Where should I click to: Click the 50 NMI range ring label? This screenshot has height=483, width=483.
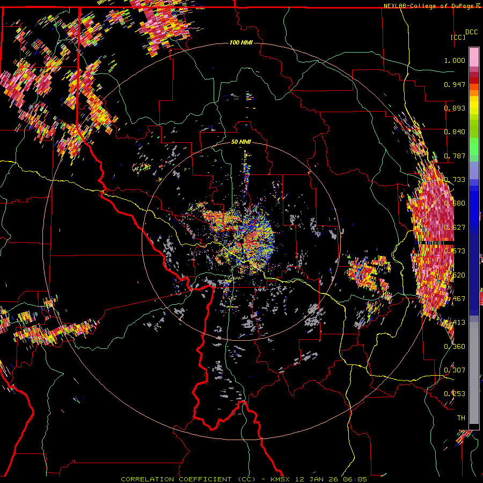coord(241,142)
